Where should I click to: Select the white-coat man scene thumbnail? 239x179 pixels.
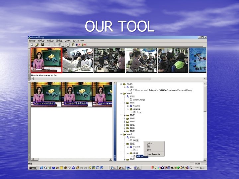click(x=78, y=60)
